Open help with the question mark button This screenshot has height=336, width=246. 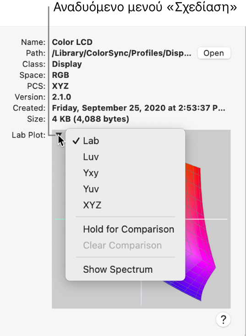click(223, 320)
